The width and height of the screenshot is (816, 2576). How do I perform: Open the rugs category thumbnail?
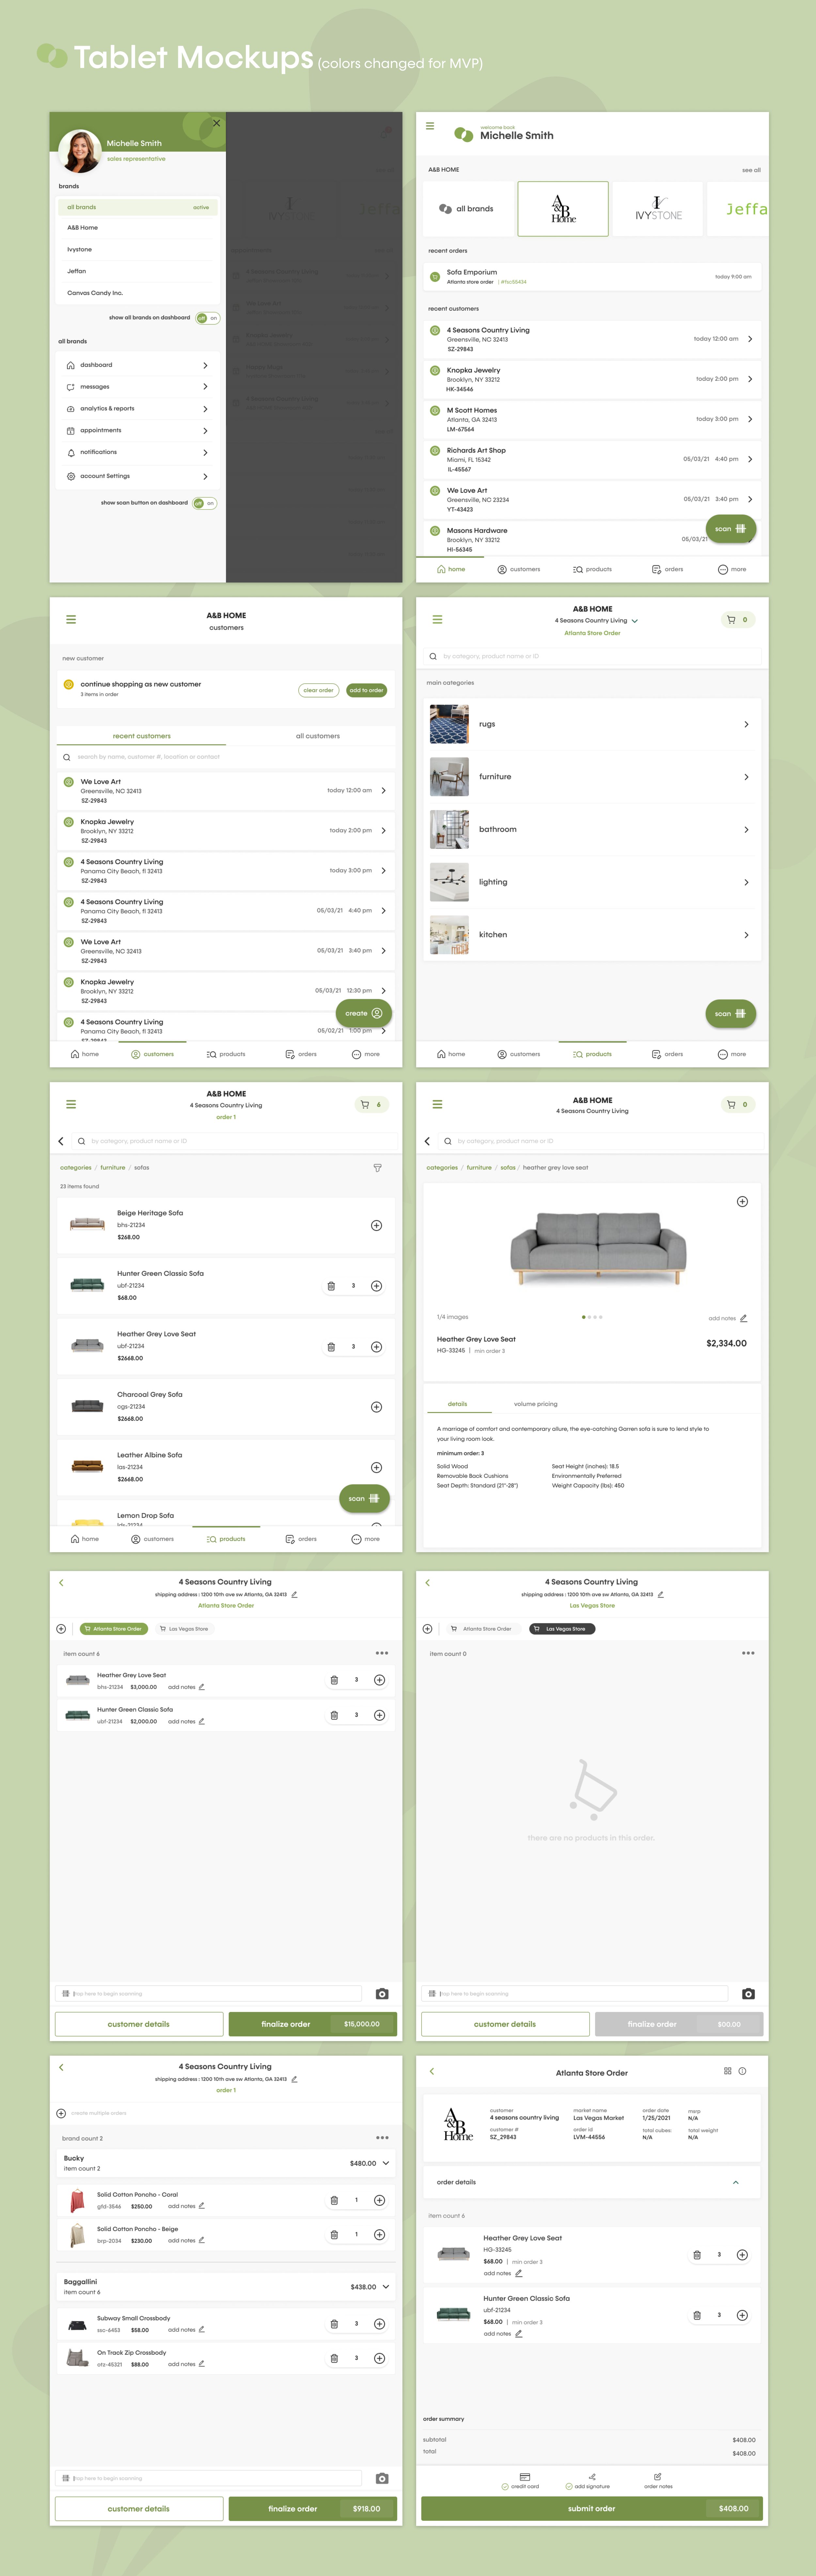pos(449,724)
